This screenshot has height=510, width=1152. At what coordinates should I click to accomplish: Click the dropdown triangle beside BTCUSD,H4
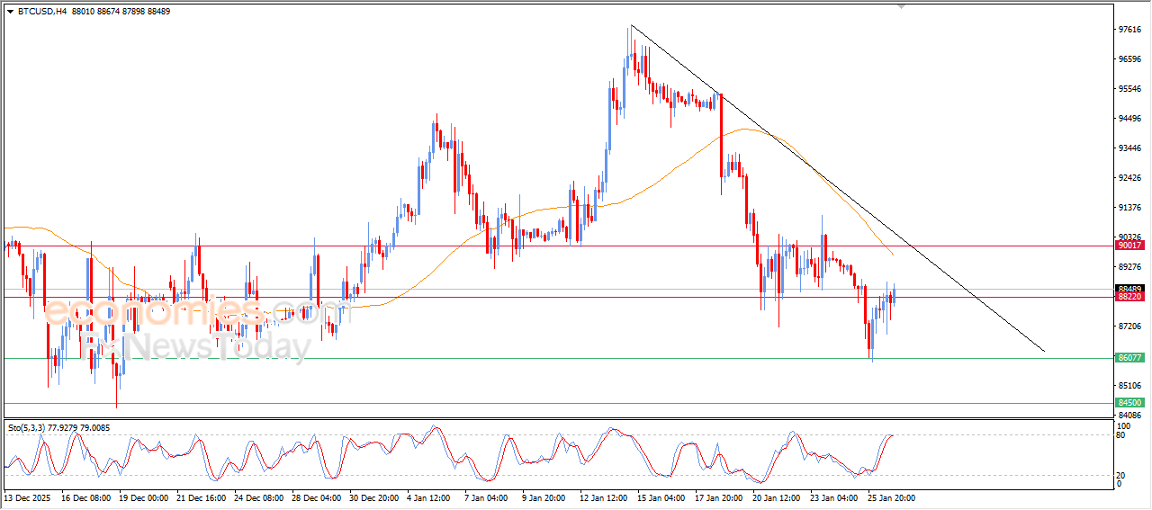click(10, 12)
